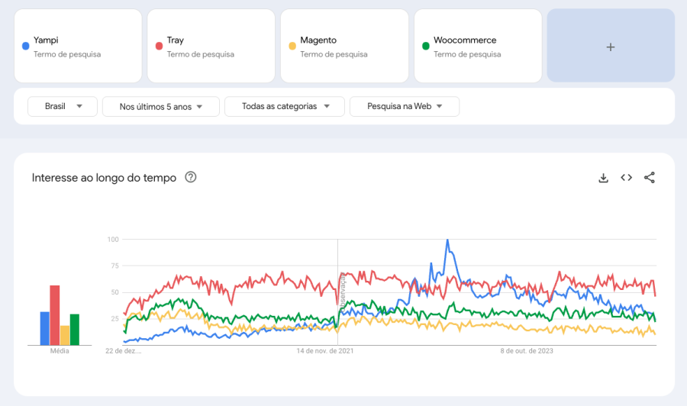Click the Yampi blue peak at 100
The width and height of the screenshot is (687, 406).
click(447, 240)
